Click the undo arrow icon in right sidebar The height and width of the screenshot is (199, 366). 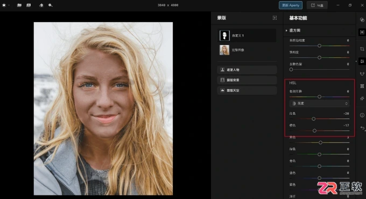(x=362, y=128)
